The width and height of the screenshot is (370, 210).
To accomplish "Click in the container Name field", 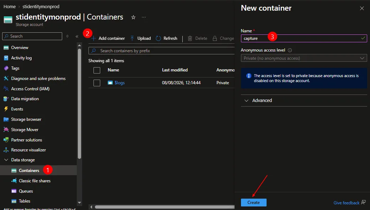I will click(x=304, y=38).
